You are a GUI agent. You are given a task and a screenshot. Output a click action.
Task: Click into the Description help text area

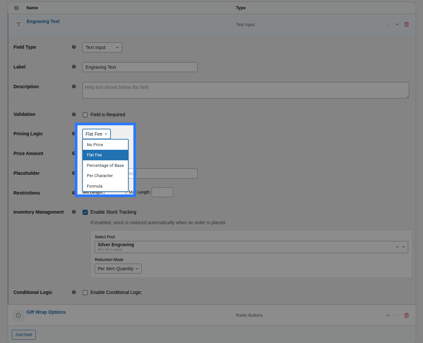[246, 90]
